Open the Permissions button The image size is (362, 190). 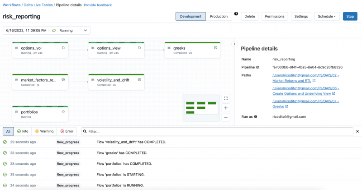275,16
